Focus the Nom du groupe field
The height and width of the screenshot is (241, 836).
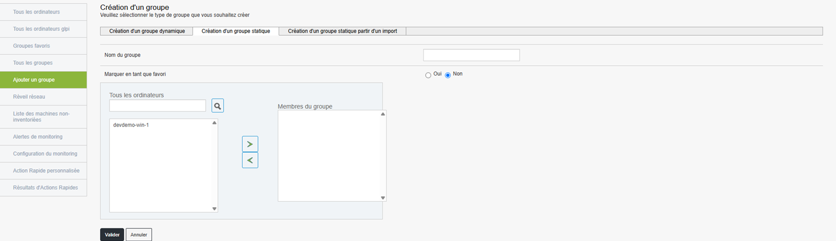point(471,55)
